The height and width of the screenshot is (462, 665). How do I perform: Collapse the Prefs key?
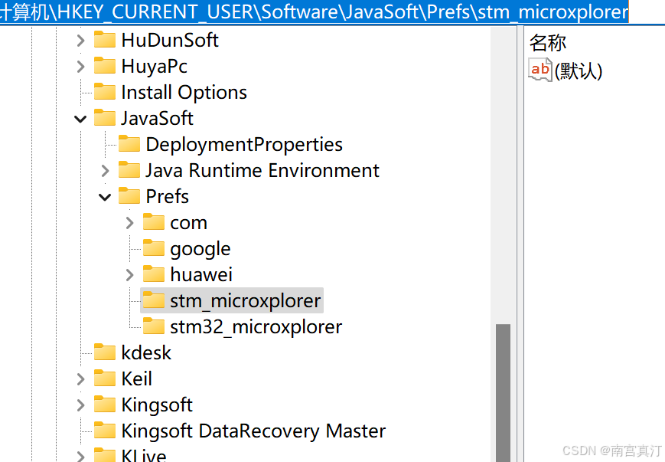coord(105,197)
